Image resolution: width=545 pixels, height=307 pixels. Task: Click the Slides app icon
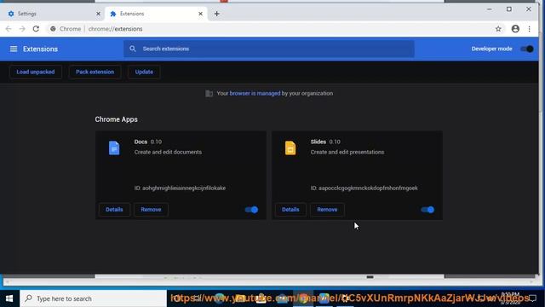[290, 148]
